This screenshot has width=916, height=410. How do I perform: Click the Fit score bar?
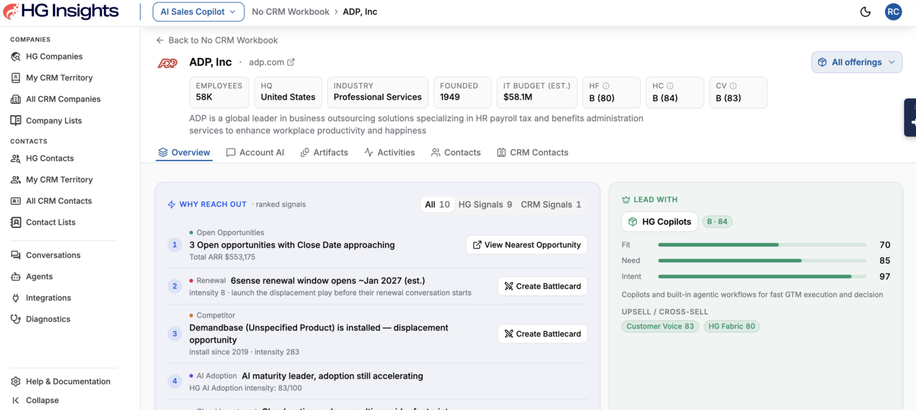point(762,245)
